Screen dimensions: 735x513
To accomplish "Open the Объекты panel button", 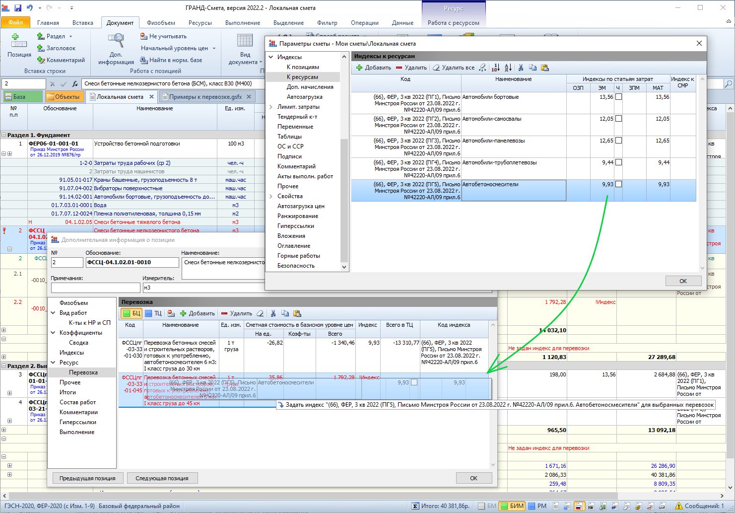I will pyautogui.click(x=64, y=97).
